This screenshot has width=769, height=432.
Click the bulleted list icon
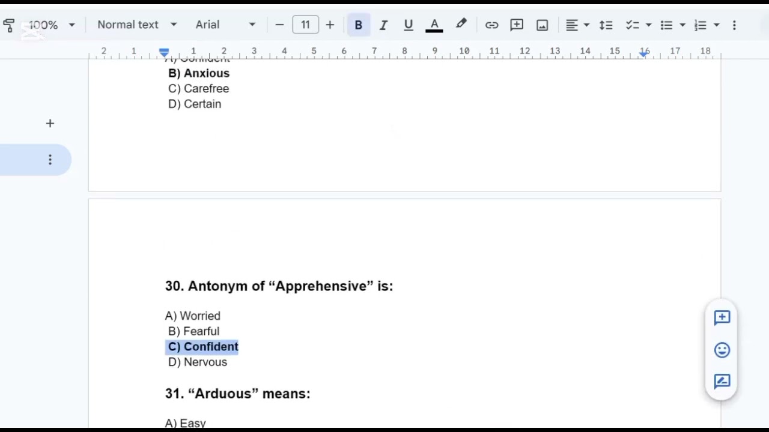666,25
